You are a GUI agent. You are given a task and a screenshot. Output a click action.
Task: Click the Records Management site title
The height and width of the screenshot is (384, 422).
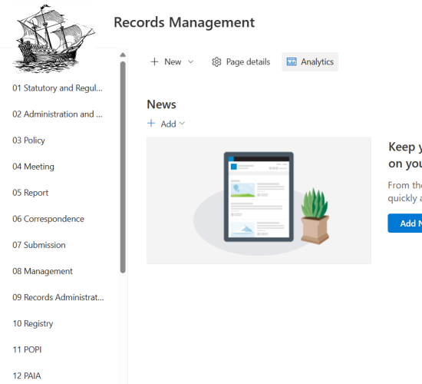(x=184, y=22)
